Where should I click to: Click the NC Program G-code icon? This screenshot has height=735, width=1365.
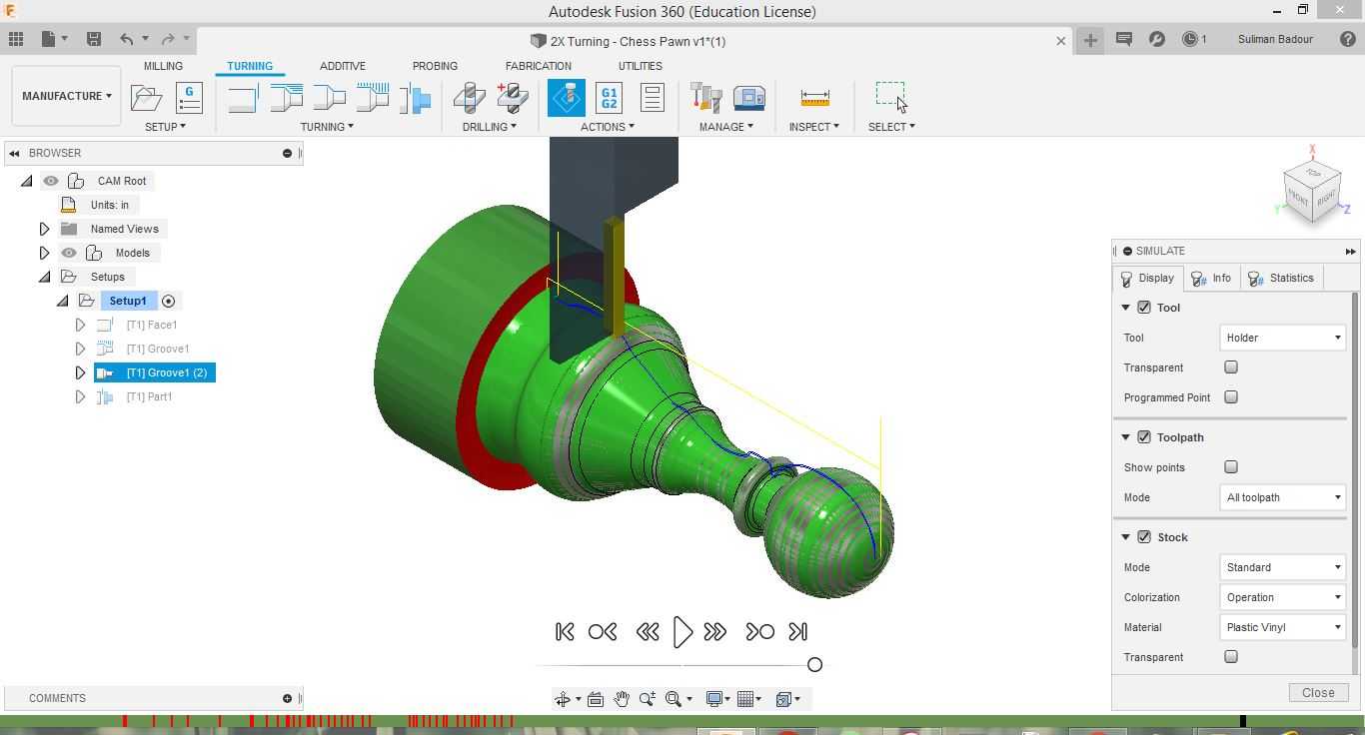tap(189, 97)
